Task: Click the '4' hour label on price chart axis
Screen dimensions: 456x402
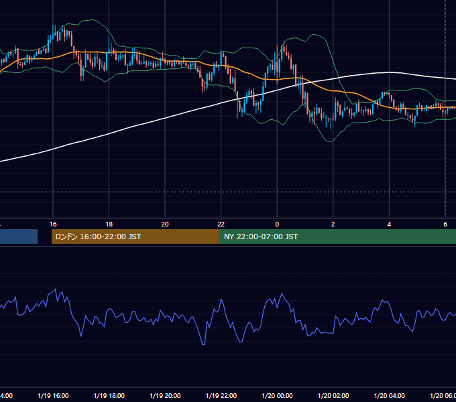Action: pos(389,224)
